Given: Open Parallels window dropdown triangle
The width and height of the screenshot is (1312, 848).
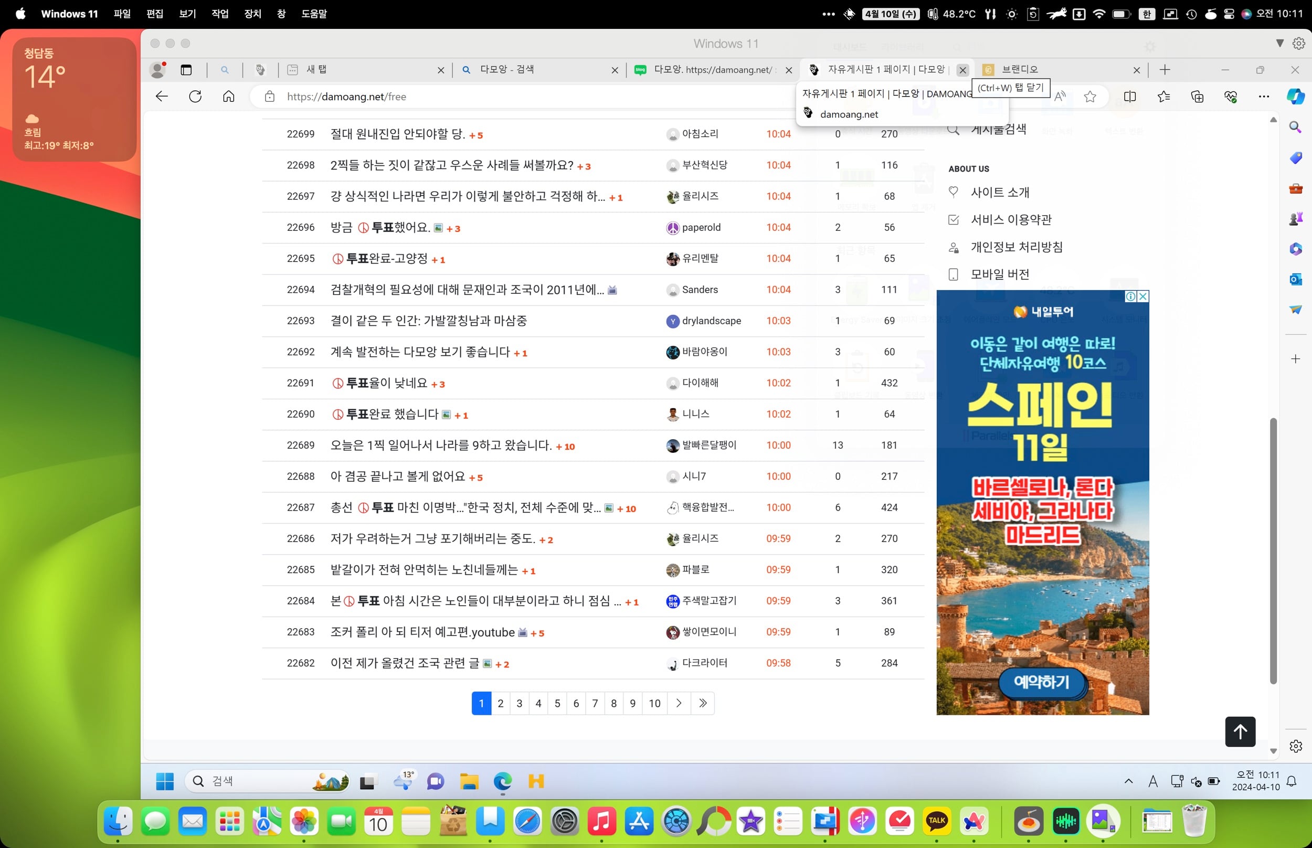Looking at the screenshot, I should click(x=1279, y=44).
